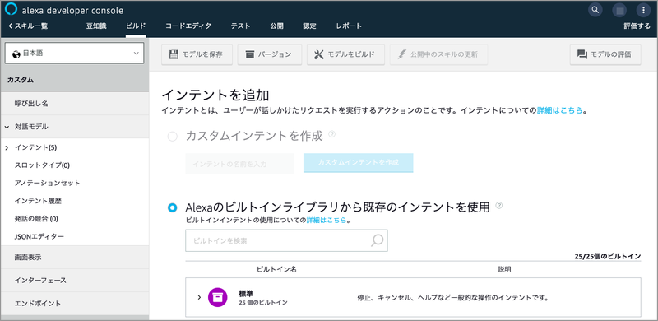Open 呼び出し名 in the sidebar
This screenshot has width=658, height=321.
(75, 104)
